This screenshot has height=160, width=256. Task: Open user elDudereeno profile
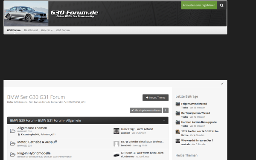click(128, 157)
